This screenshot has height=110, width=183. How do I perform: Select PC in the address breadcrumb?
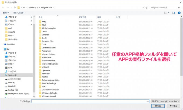[x=24, y=8]
